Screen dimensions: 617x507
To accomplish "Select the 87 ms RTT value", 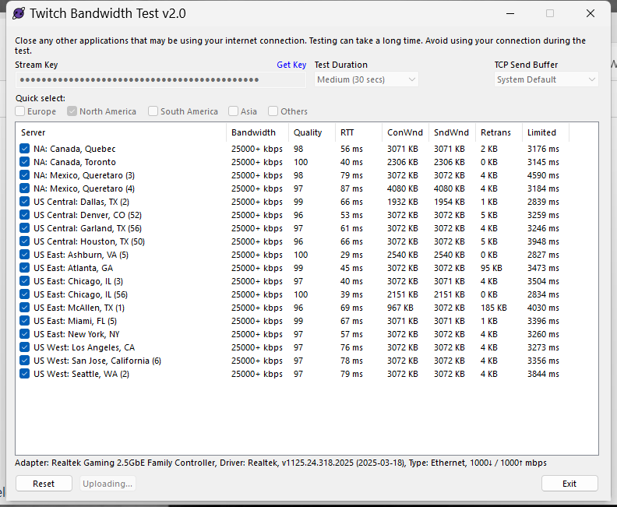I will click(x=351, y=188).
